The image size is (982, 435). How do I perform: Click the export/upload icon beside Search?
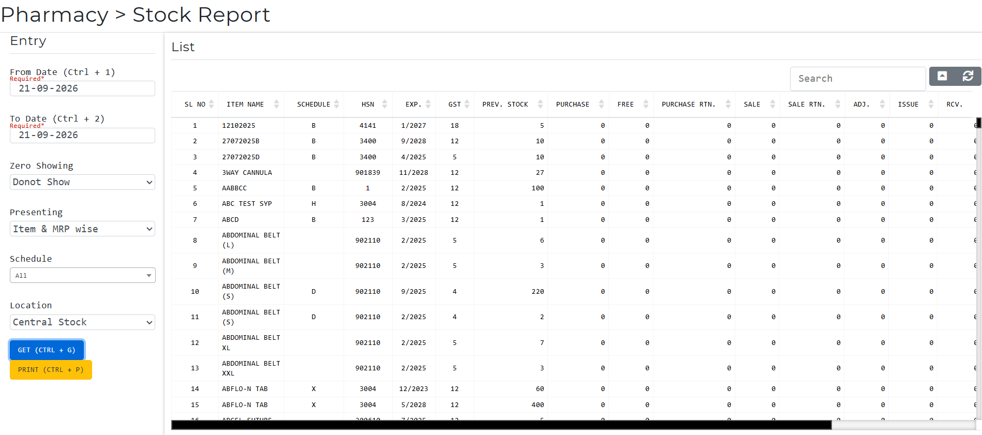point(942,76)
